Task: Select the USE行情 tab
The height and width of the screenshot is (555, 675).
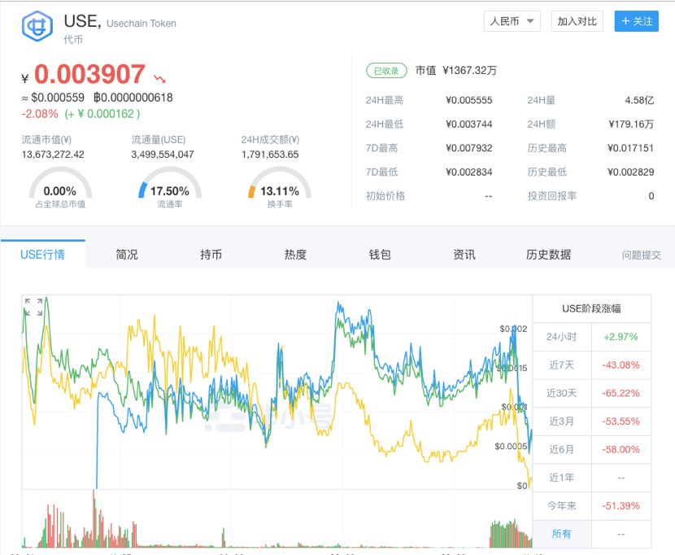Action: point(42,254)
